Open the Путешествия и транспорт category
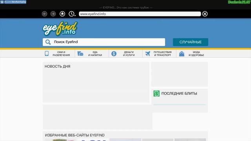The height and width of the screenshot is (141, 251). (x=159, y=54)
